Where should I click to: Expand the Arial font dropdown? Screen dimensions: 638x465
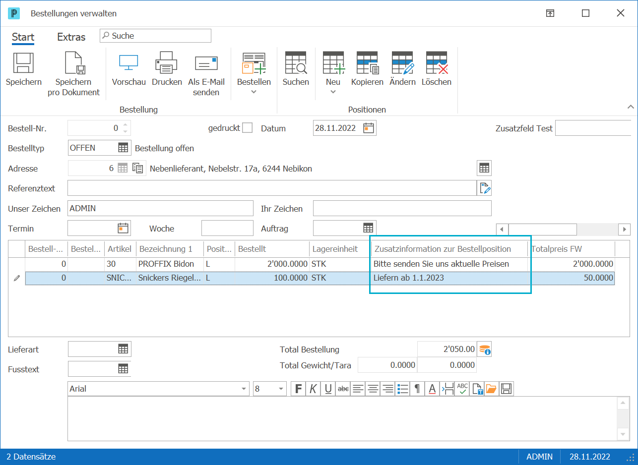(x=244, y=389)
